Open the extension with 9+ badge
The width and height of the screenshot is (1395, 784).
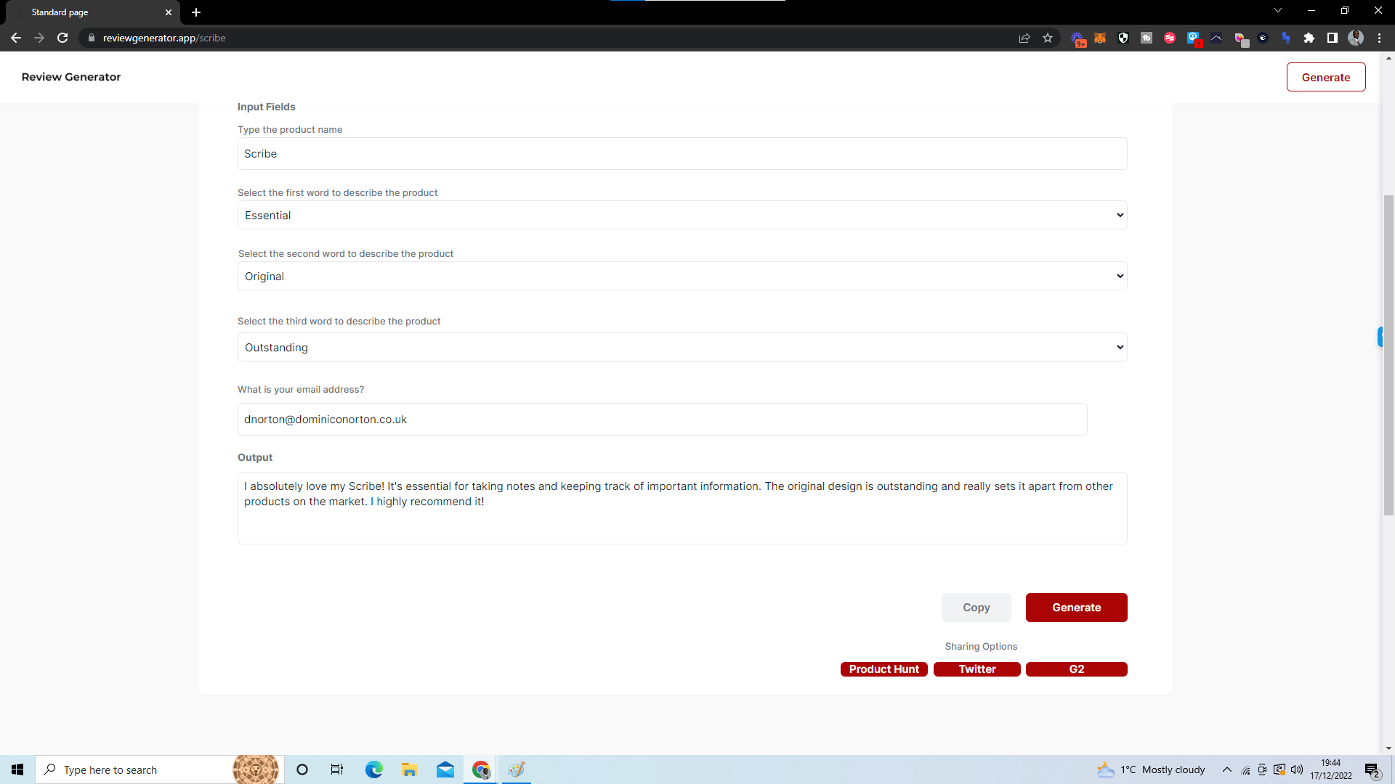click(x=1077, y=38)
